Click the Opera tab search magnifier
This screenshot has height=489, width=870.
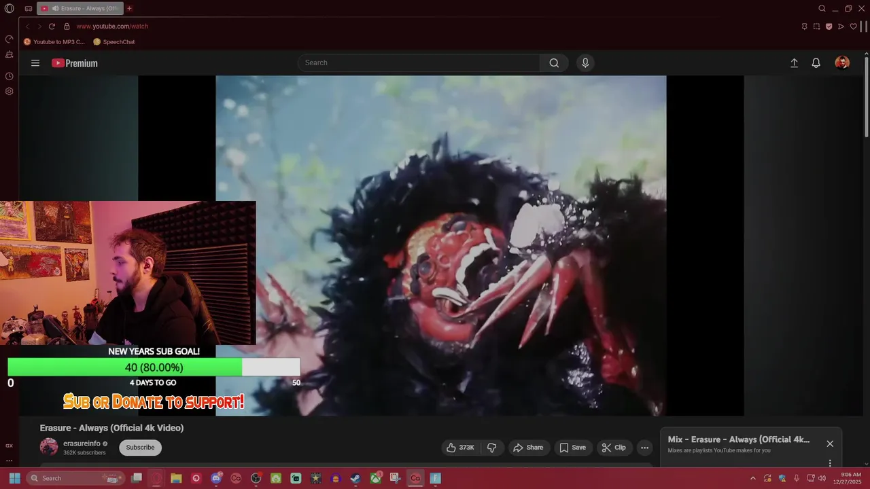(822, 9)
